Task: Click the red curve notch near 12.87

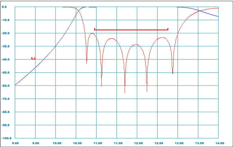Action: pyautogui.click(x=173, y=73)
